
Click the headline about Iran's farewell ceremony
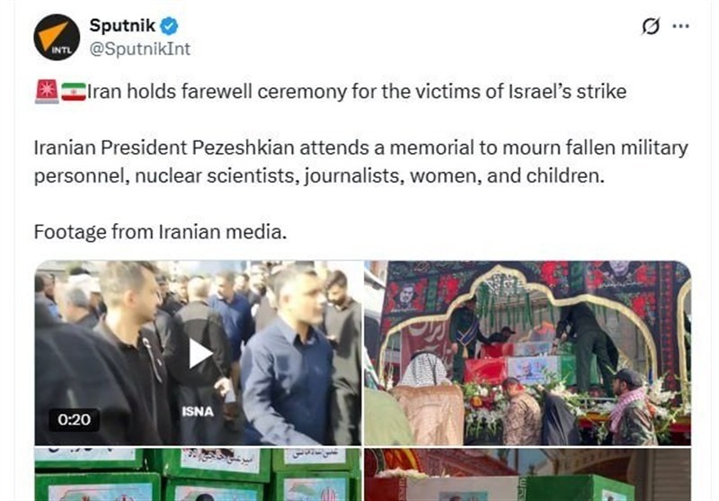pyautogui.click(x=357, y=92)
